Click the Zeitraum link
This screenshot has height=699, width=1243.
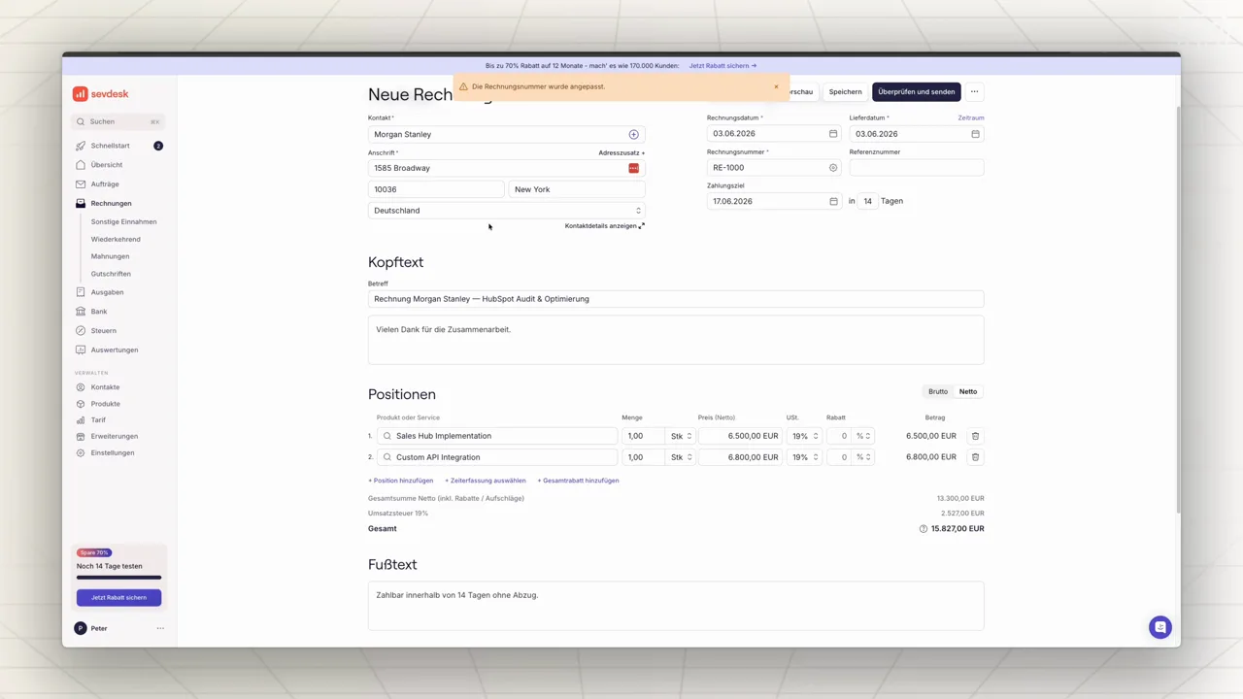[x=971, y=117]
